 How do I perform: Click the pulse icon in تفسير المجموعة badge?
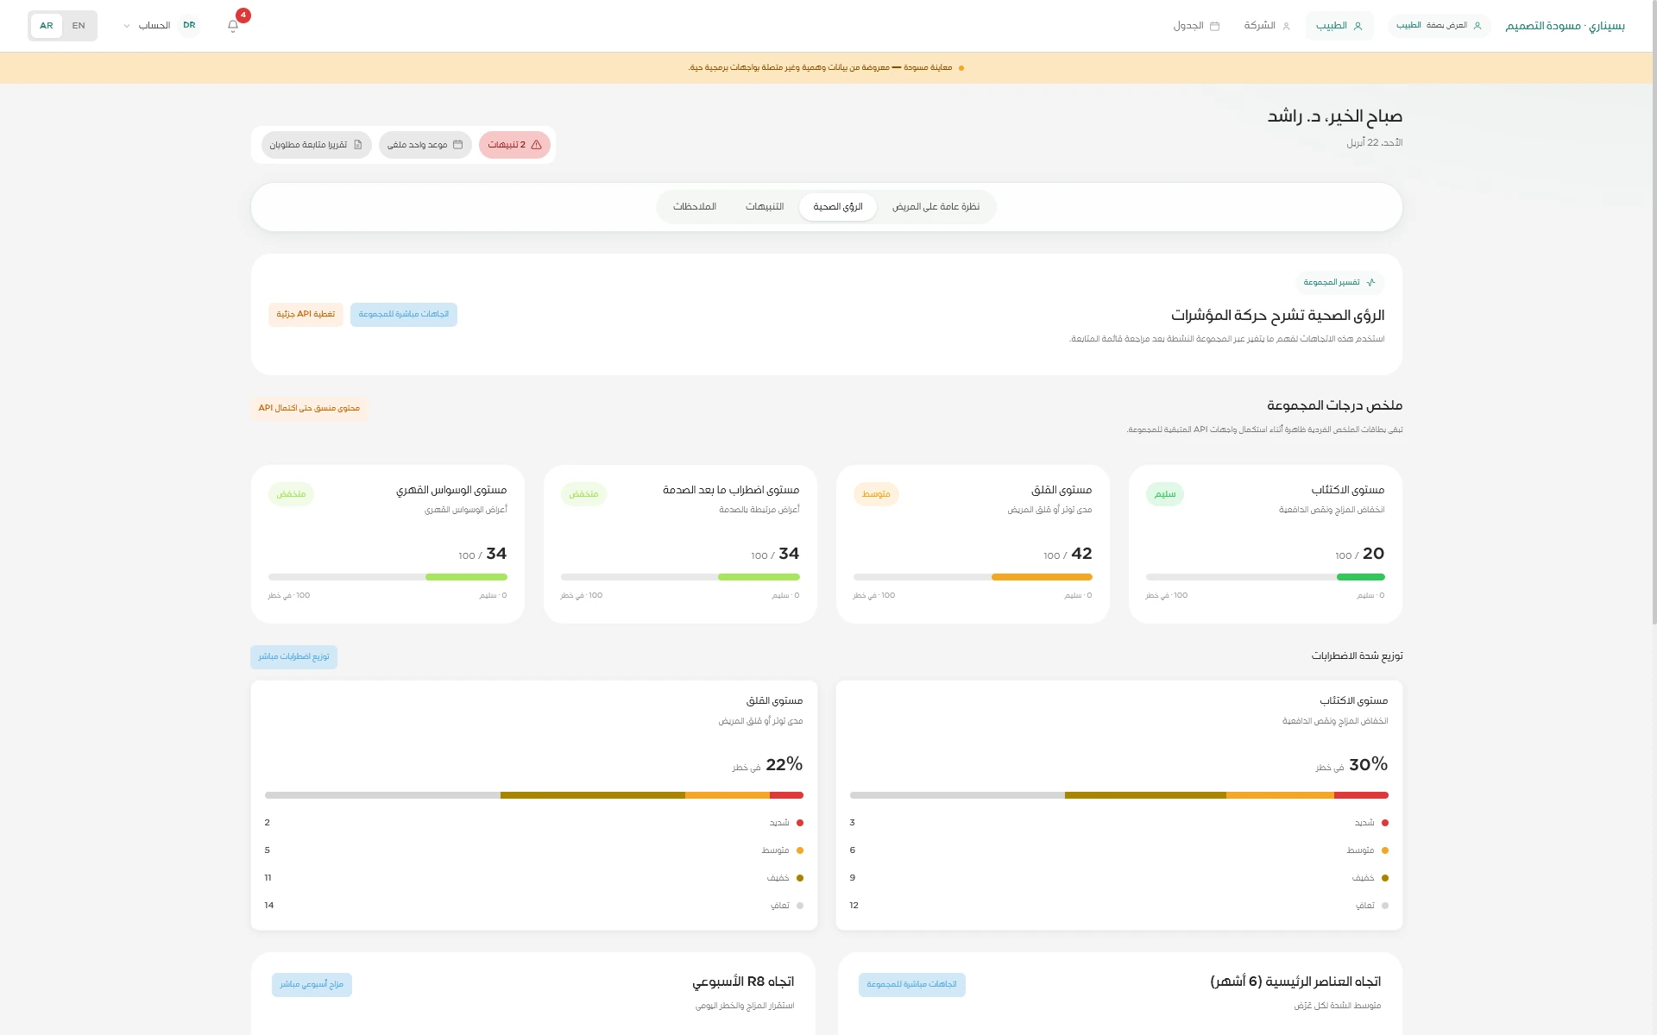[1371, 282]
